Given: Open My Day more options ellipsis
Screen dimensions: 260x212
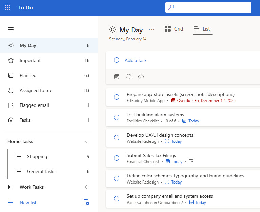Looking at the screenshot, I should 152,30.
